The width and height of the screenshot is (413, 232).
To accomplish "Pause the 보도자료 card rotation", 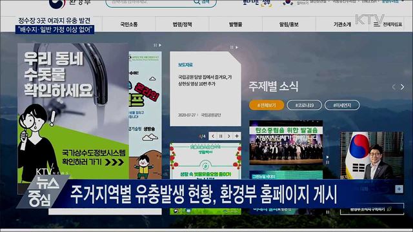I will (x=232, y=47).
